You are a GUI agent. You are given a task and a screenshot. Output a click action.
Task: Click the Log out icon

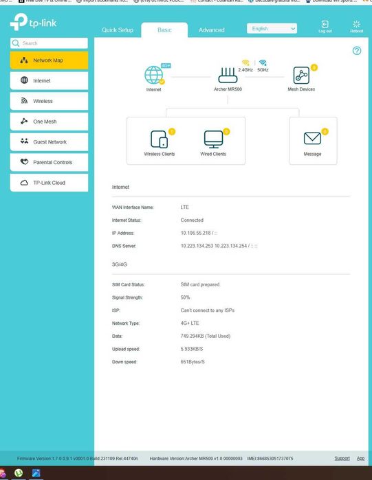click(x=325, y=24)
